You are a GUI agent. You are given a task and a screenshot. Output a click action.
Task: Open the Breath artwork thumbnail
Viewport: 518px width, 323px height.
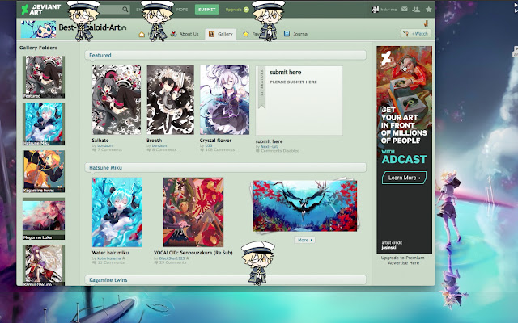pyautogui.click(x=171, y=99)
